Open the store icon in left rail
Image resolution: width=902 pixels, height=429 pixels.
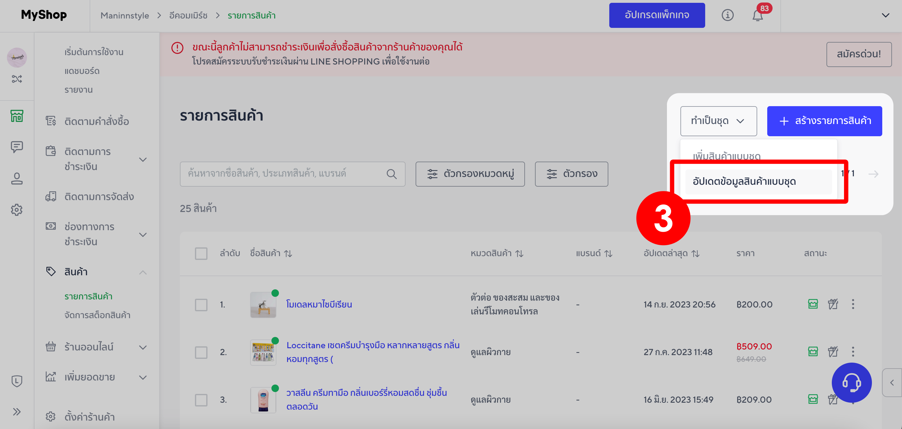pyautogui.click(x=17, y=116)
